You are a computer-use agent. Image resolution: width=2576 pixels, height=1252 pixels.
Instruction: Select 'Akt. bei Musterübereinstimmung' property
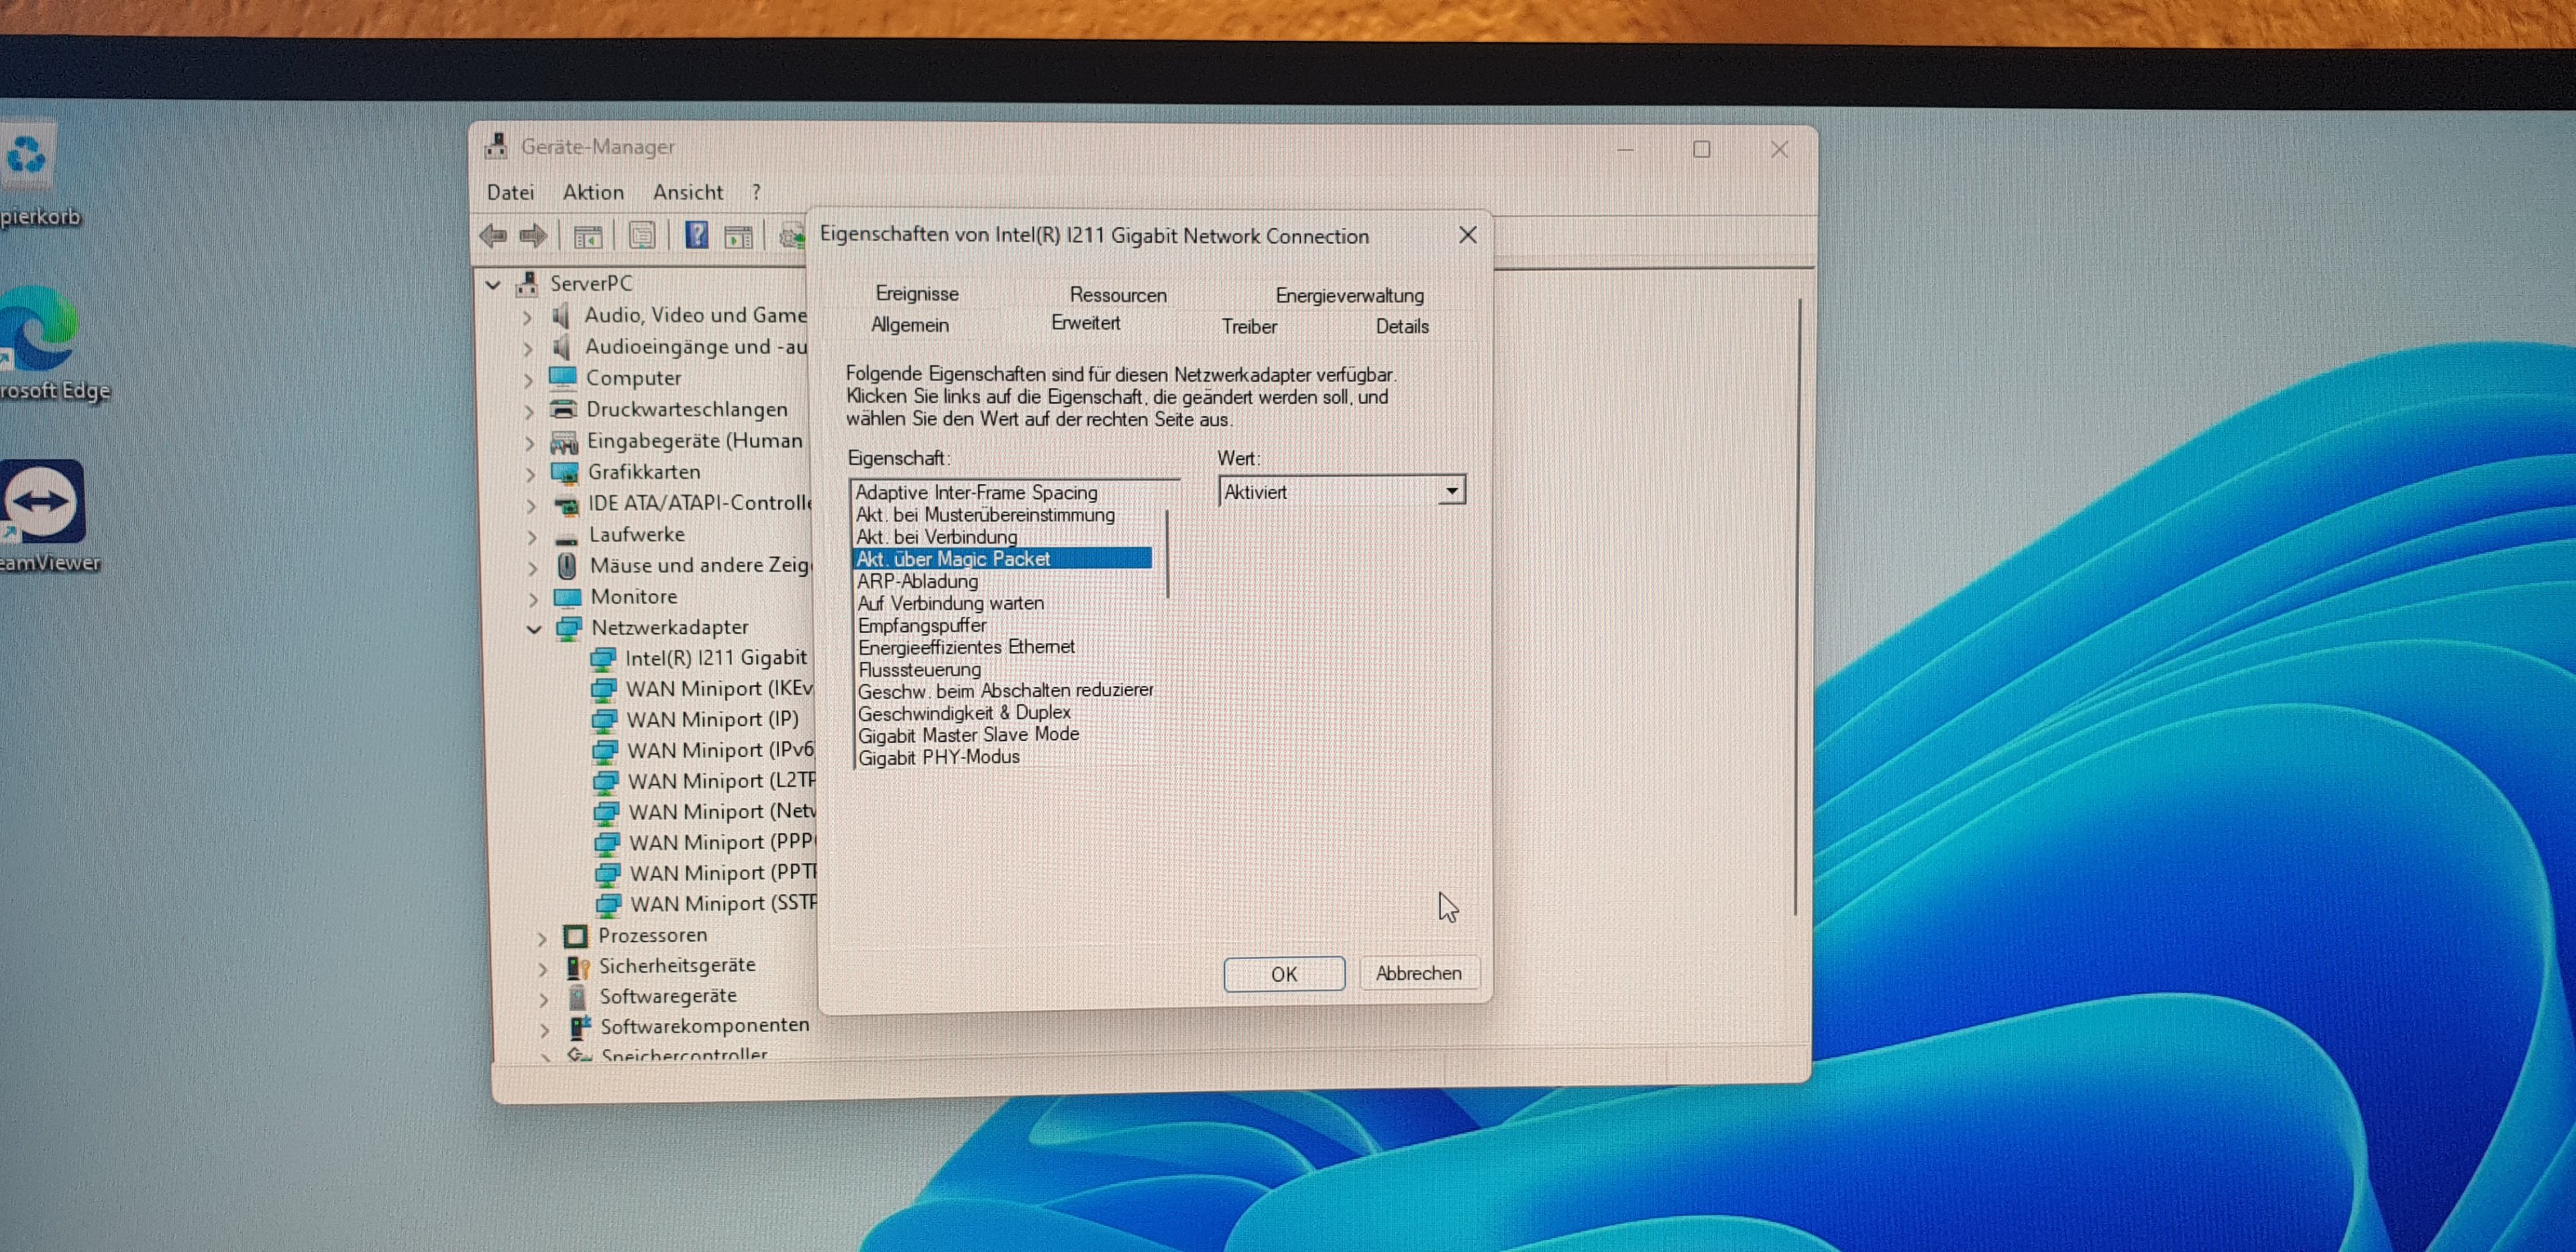click(x=984, y=514)
